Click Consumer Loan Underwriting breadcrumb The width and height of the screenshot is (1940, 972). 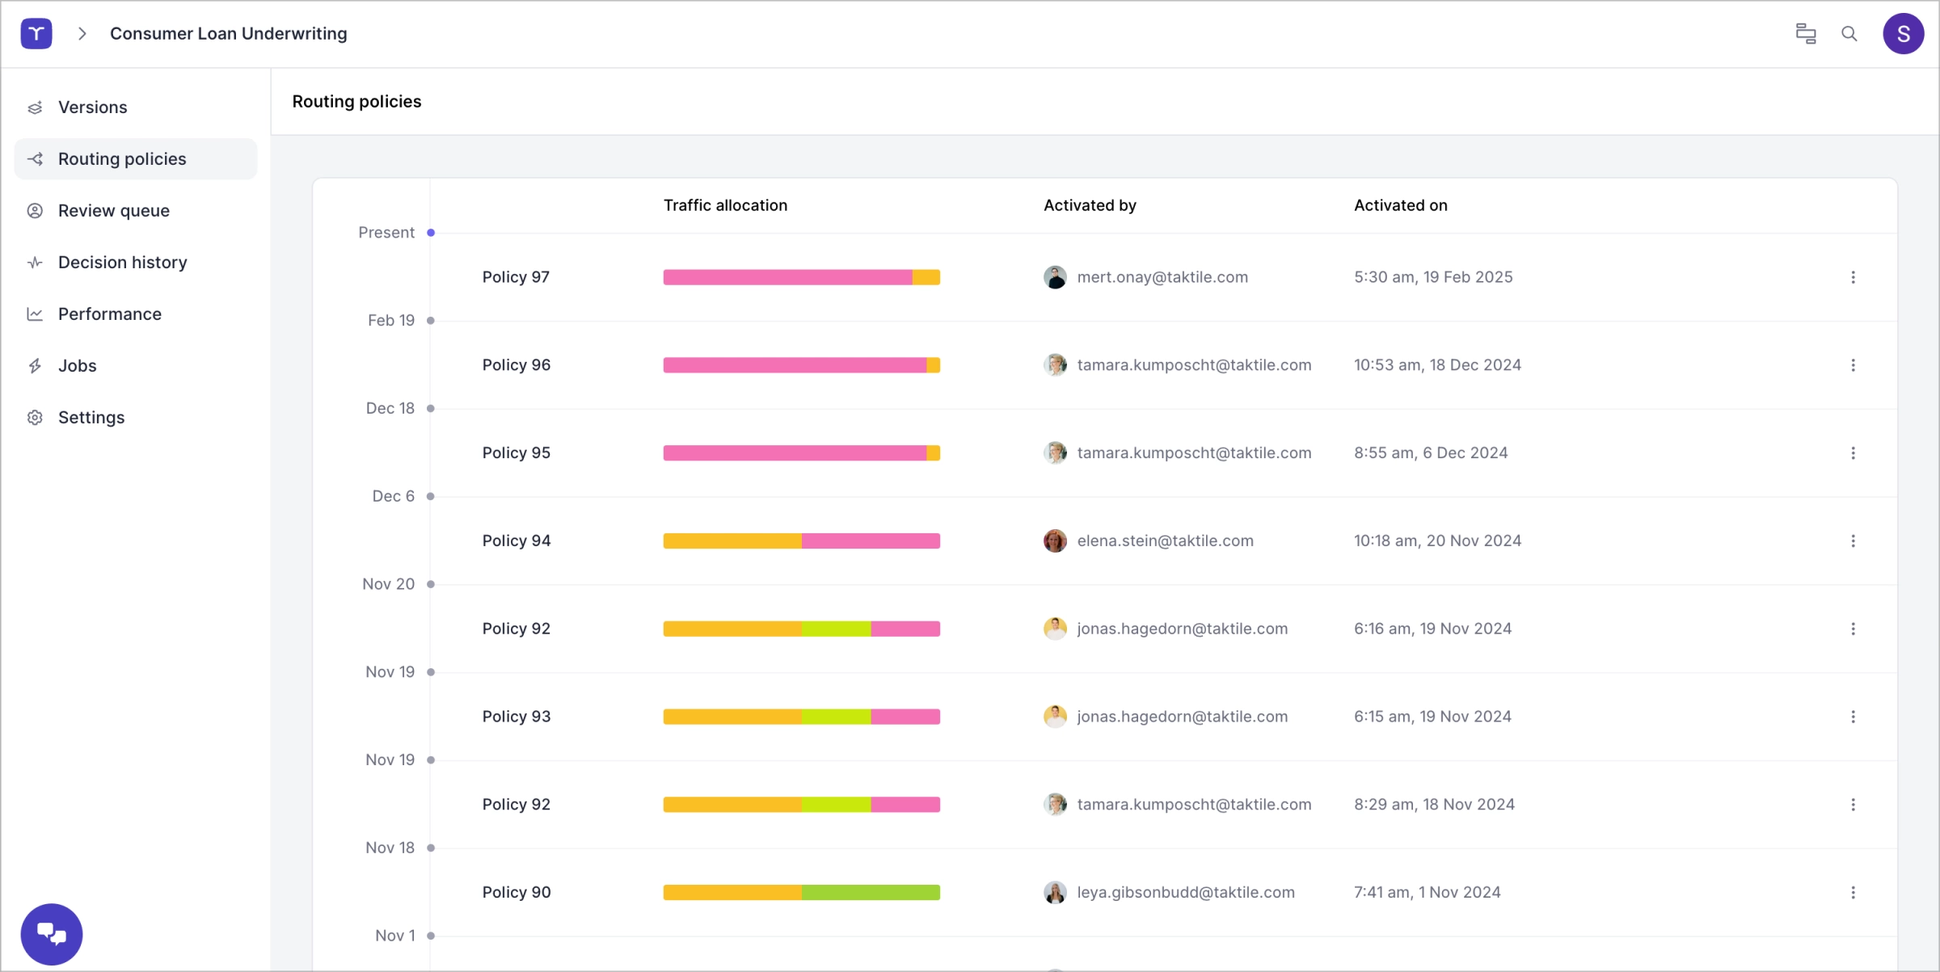(228, 34)
